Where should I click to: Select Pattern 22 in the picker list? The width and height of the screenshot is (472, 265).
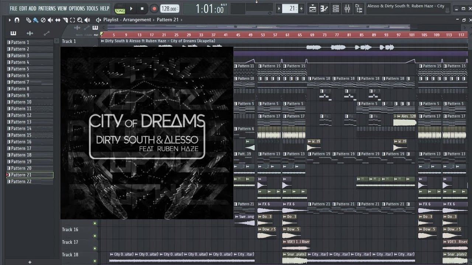30,181
